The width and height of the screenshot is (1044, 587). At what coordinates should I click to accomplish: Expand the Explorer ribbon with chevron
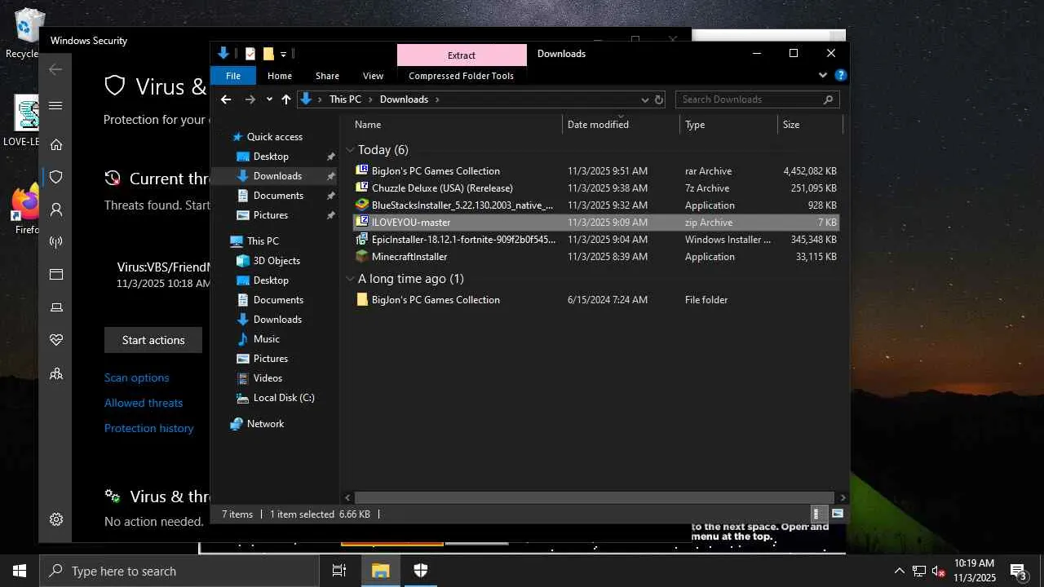822,75
